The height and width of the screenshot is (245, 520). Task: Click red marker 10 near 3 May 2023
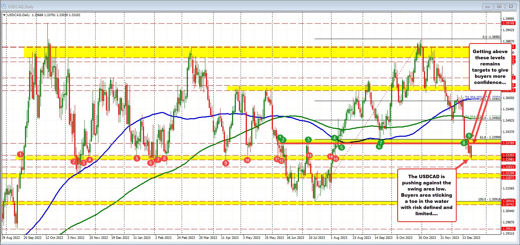pyautogui.click(x=247, y=160)
